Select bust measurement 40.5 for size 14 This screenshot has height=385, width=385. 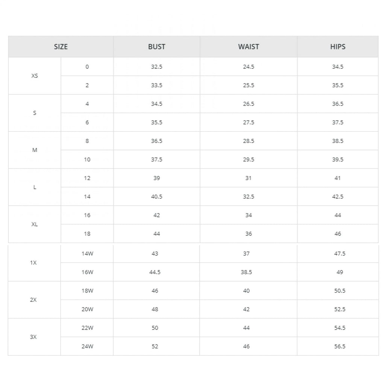[x=156, y=197]
